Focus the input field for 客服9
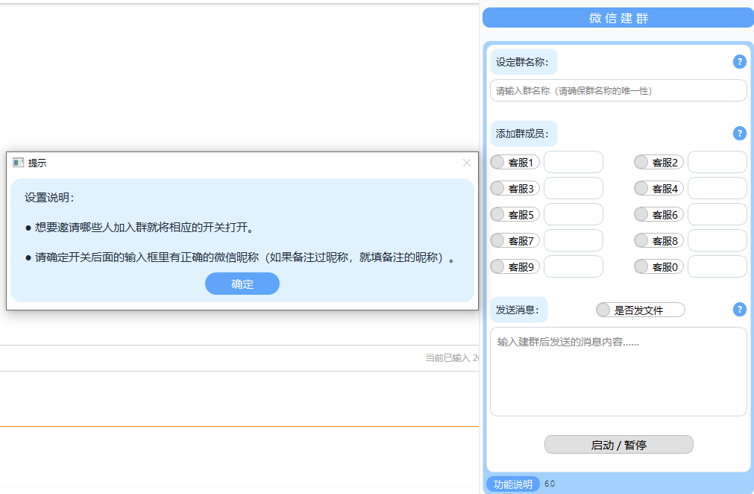This screenshot has width=754, height=494. tap(574, 266)
